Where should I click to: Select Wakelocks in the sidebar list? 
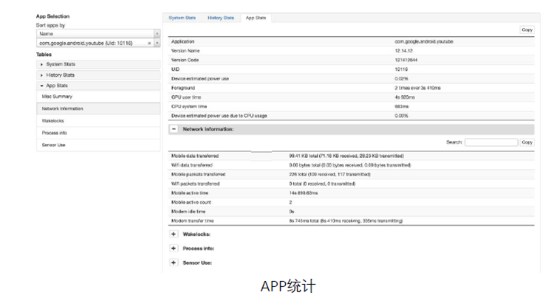(x=98, y=121)
